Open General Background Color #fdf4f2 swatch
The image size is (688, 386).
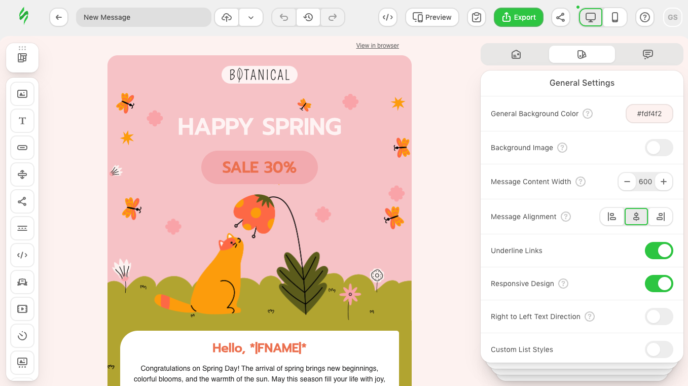pos(649,114)
